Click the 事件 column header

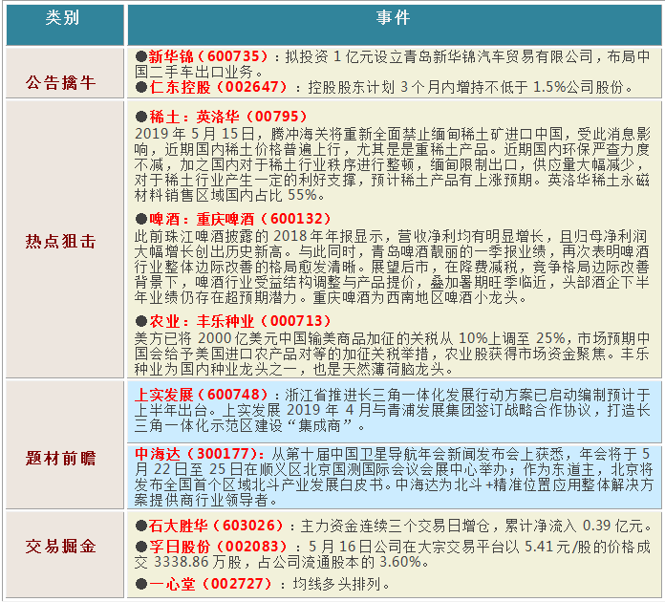tap(394, 25)
